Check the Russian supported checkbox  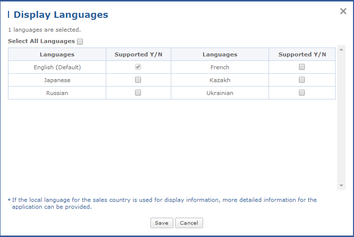click(138, 93)
